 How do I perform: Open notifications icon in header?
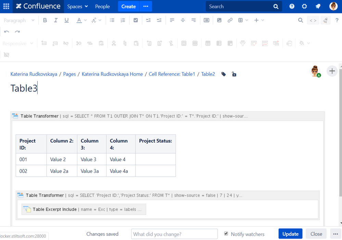[318, 6]
